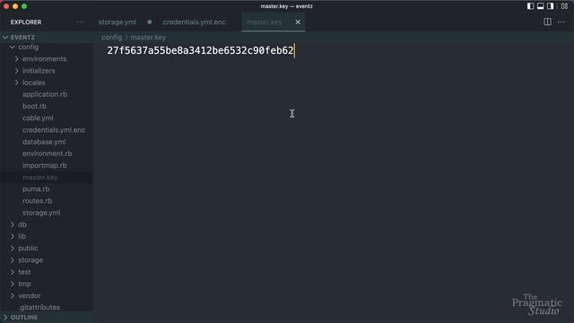Minimize window with yellow button
Screen dimensions: 574x323
[x=15, y=6]
